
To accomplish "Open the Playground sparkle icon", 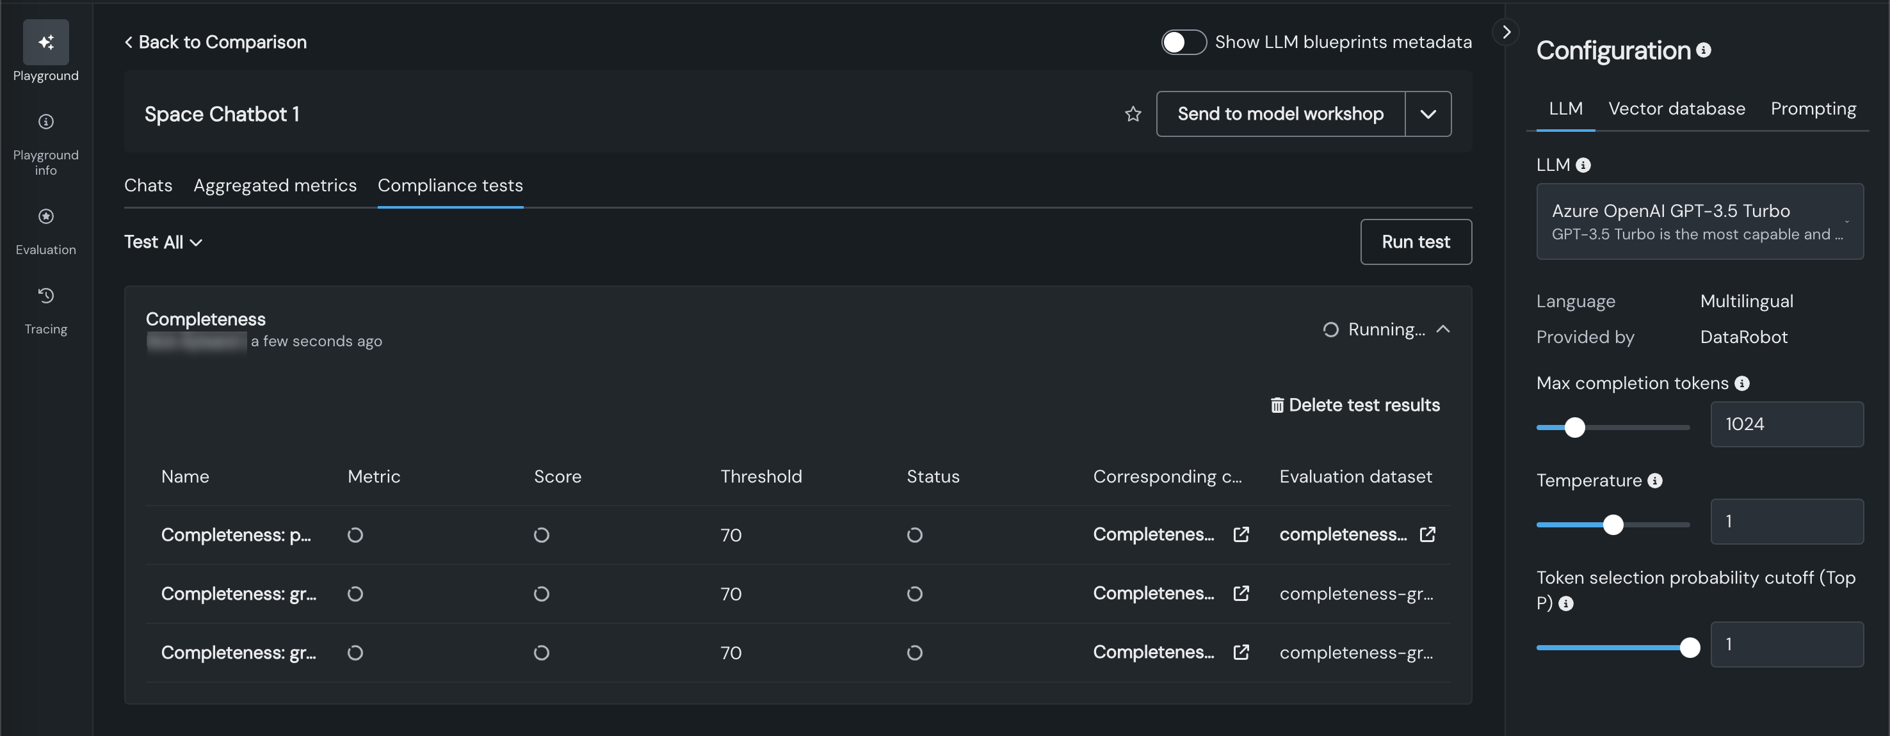I will pos(45,42).
